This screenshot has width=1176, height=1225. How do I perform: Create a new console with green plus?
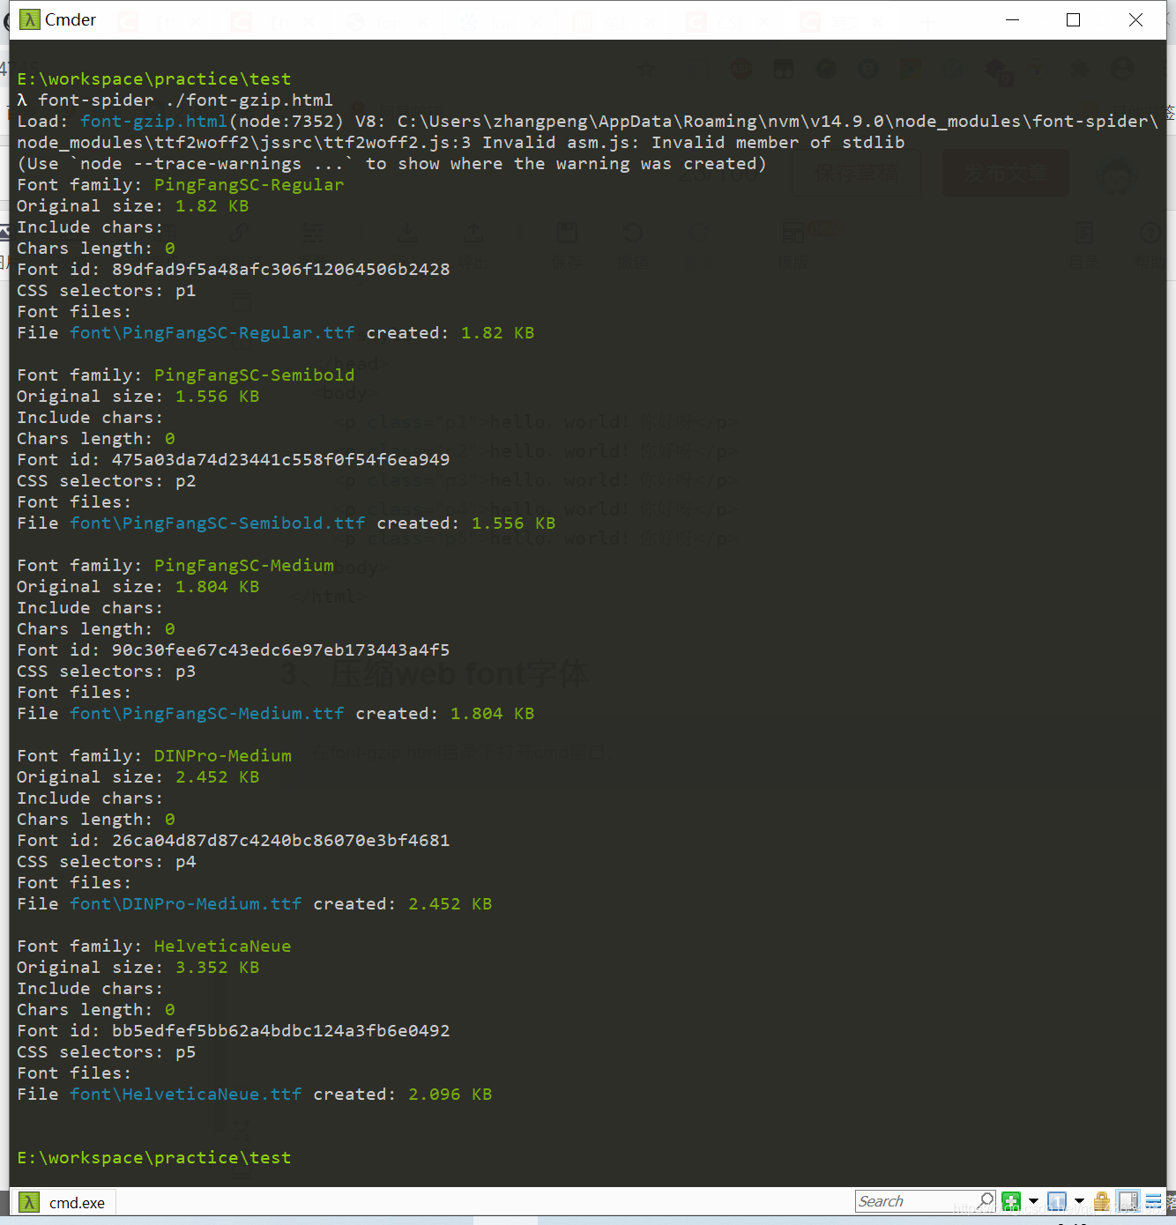(1011, 1201)
